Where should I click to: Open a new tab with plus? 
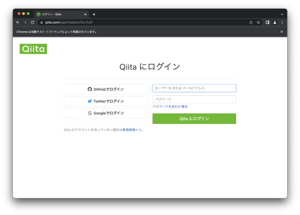click(94, 14)
